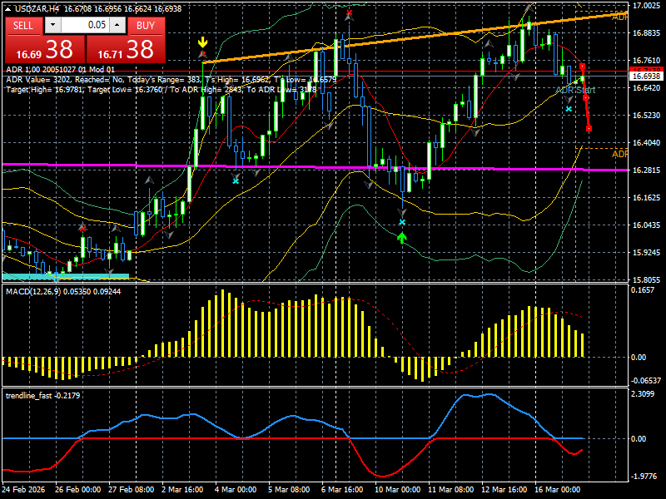Click the 10 Mar 00:00 time axis label
666x499 pixels.
[398, 489]
